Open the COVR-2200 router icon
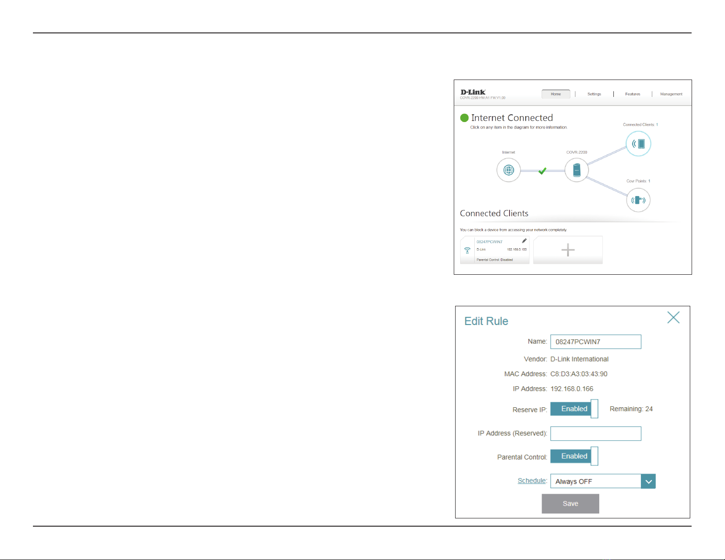Image resolution: width=725 pixels, height=560 pixels. click(x=576, y=170)
